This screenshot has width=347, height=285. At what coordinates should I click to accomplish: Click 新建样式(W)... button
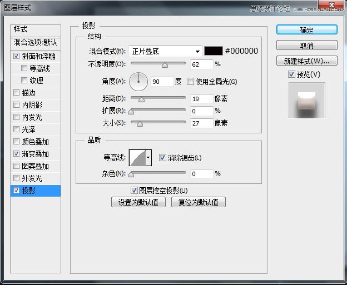point(307,61)
